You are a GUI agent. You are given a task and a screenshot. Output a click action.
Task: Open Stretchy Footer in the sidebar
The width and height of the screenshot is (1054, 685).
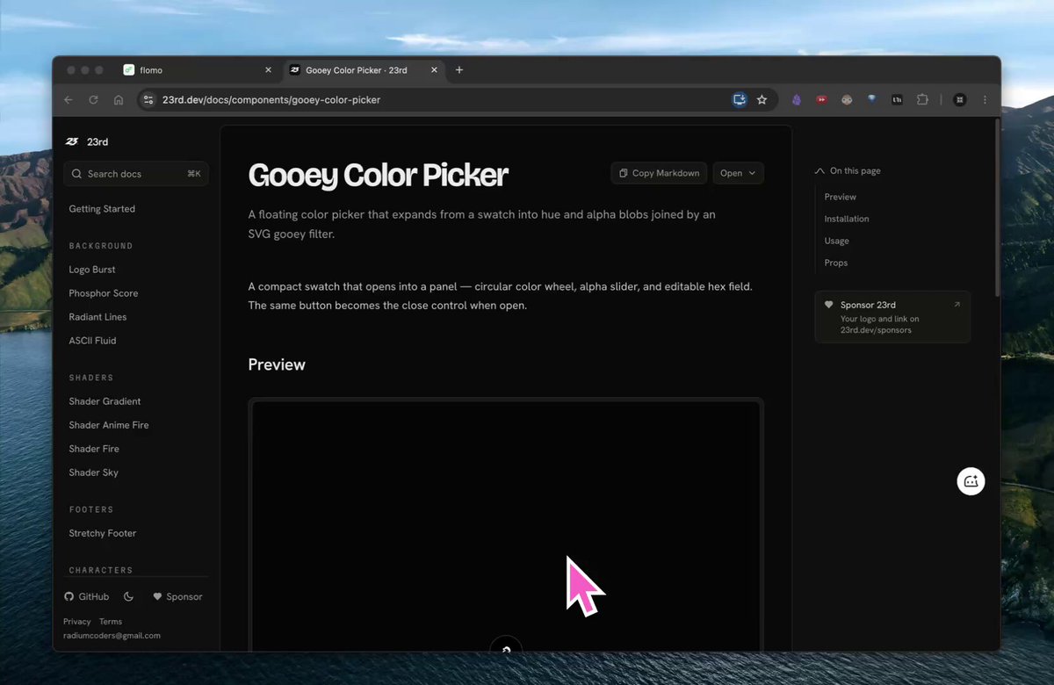pos(103,533)
